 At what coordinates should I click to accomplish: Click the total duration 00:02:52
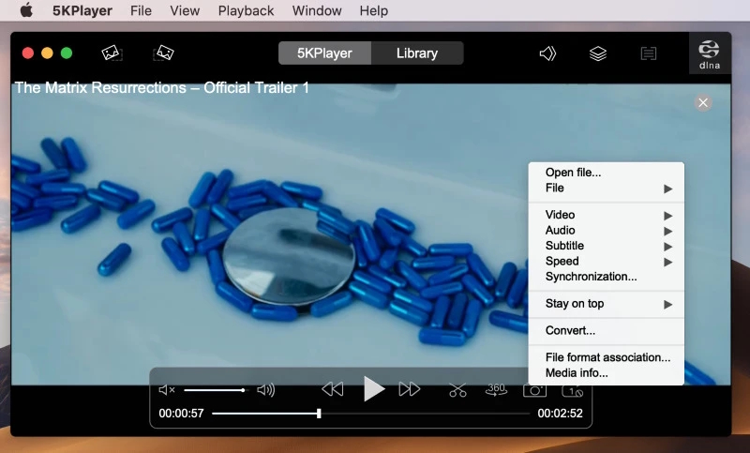(560, 414)
